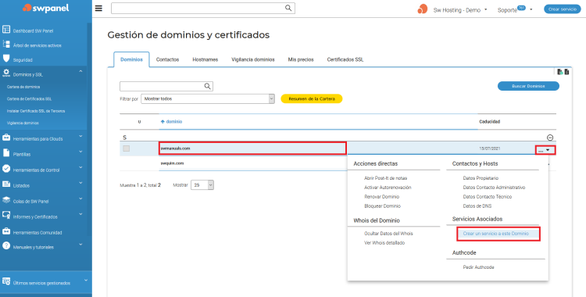586x297 pixels.
Task: Click the Seguridad shield icon
Action: pos(6,59)
